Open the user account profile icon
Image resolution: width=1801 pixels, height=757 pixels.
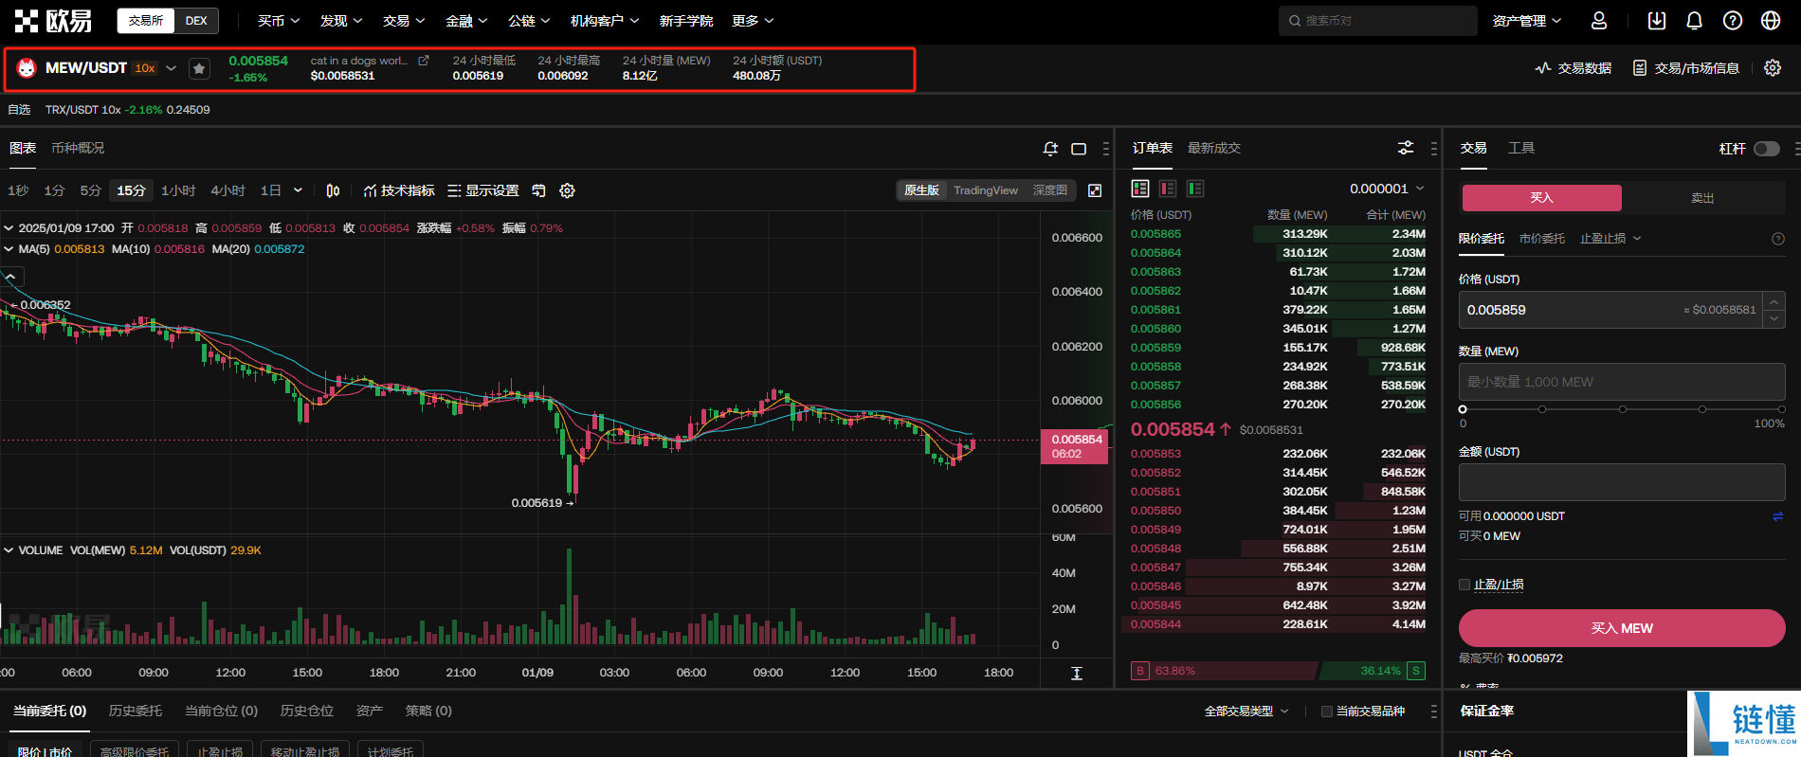coord(1599,21)
